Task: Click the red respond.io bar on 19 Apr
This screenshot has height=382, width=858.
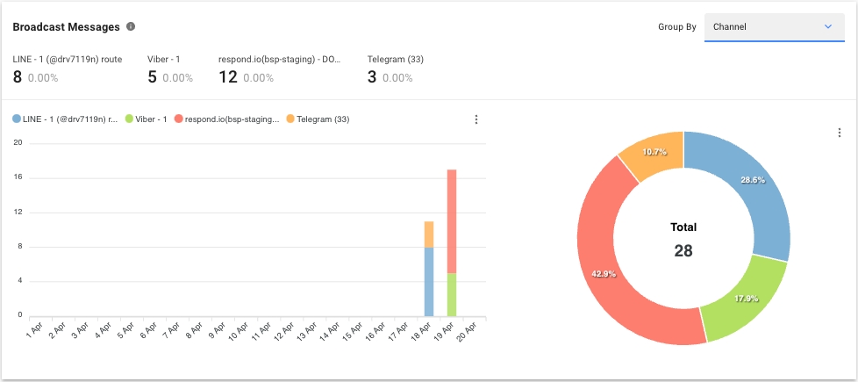Action: [x=452, y=220]
